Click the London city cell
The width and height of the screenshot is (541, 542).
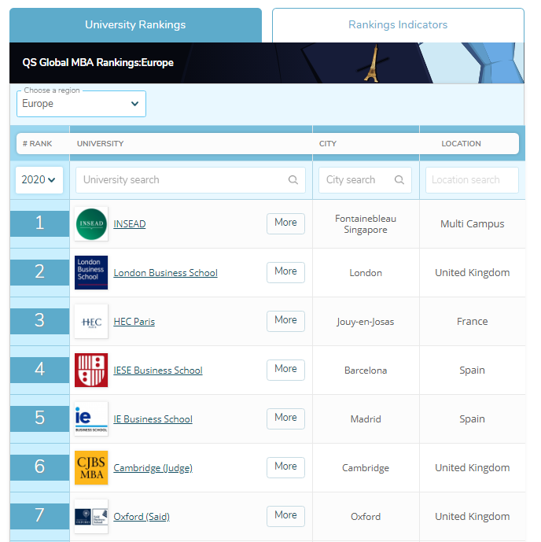coord(366,273)
